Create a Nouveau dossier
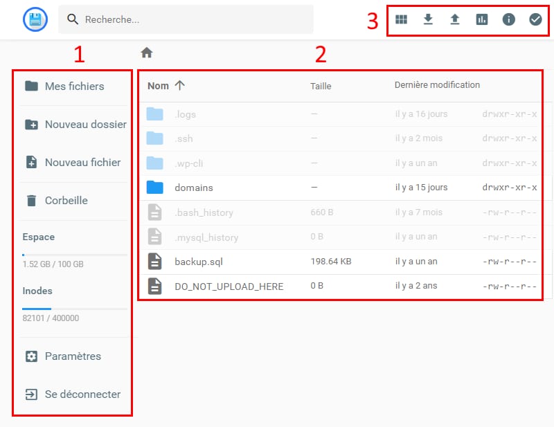The width and height of the screenshot is (554, 427). click(85, 125)
